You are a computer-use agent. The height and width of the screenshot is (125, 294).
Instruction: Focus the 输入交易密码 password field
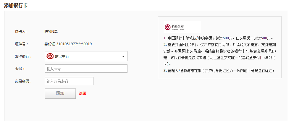(x=69, y=81)
